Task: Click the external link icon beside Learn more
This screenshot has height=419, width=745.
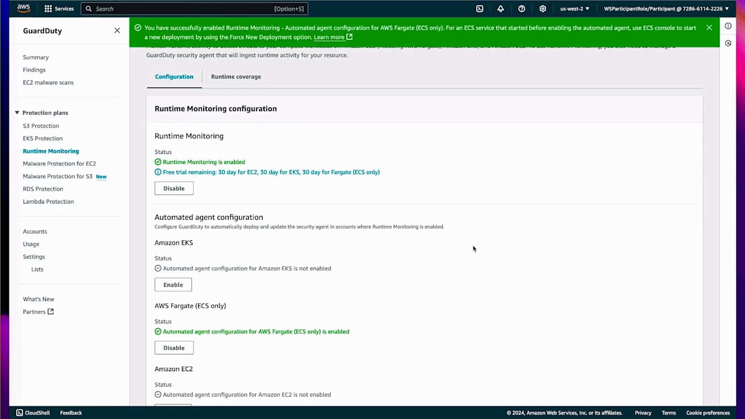Action: (x=350, y=37)
